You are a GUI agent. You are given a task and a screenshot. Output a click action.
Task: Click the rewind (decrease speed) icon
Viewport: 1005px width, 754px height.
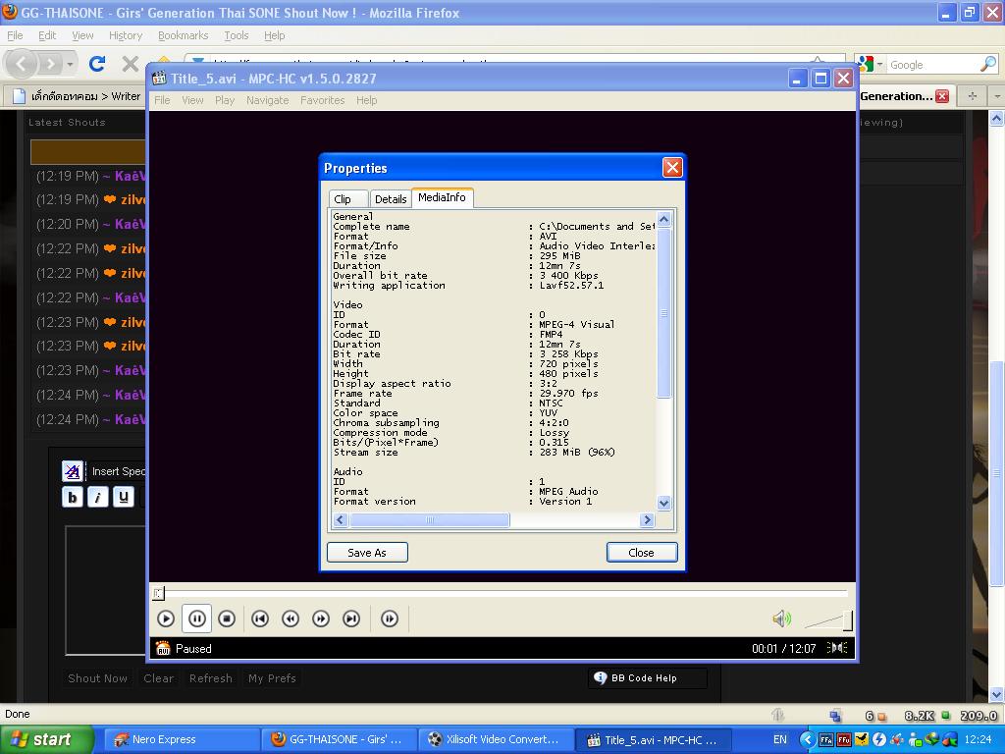291,619
